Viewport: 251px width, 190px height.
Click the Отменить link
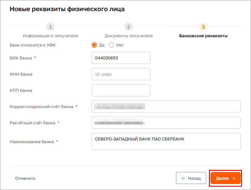(25, 178)
